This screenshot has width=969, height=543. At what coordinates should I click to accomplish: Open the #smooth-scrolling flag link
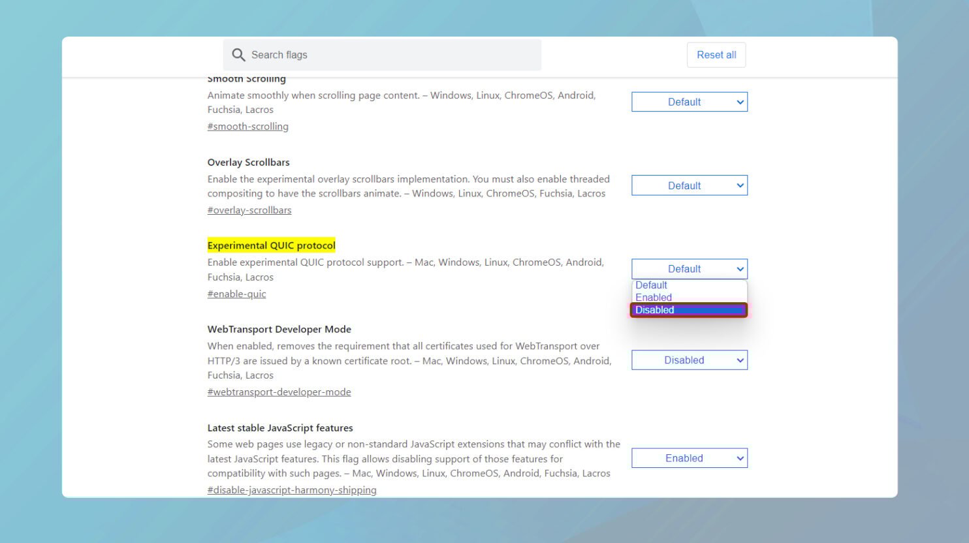pos(247,126)
